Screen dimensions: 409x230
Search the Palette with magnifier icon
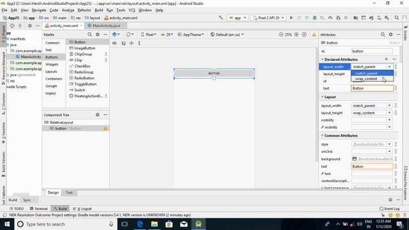[89, 34]
